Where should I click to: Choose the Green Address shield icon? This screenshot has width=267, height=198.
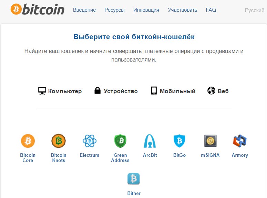pyautogui.click(x=120, y=141)
